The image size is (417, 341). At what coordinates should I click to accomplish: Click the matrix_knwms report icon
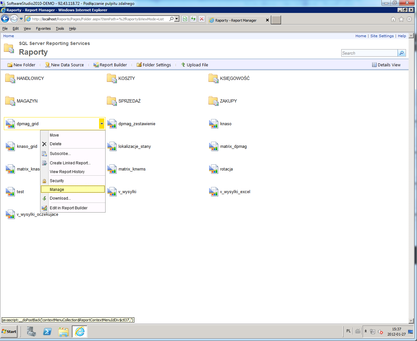[x=112, y=169]
